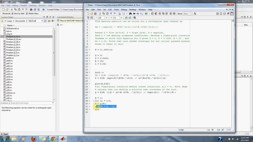Copy selection in Editor toolbar
The image size is (253, 142).
104,14
